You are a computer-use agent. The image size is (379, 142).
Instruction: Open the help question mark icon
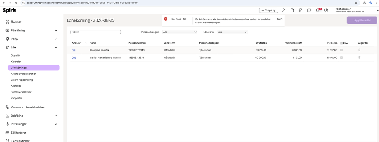[326, 10]
